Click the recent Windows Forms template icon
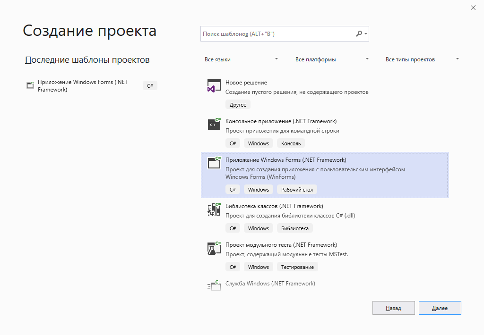This screenshot has height=335, width=484. click(x=29, y=85)
